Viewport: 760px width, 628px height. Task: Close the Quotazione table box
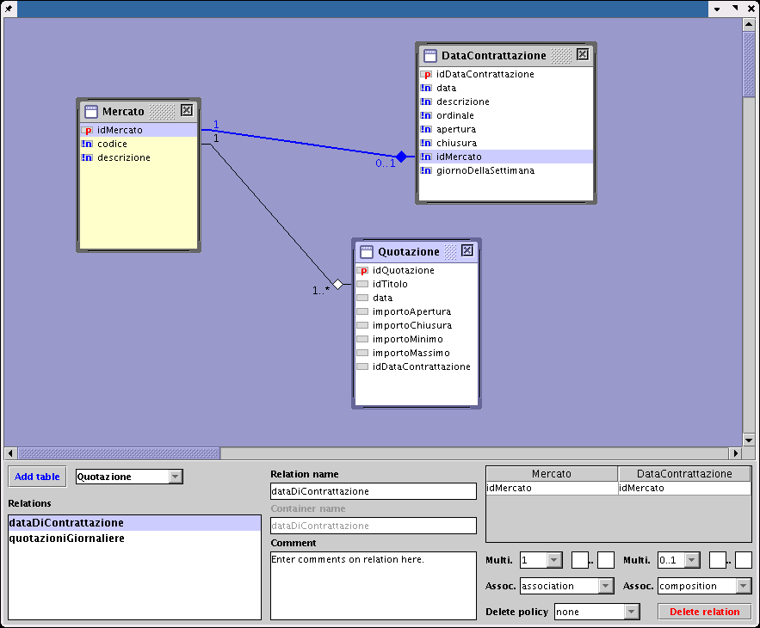(467, 250)
